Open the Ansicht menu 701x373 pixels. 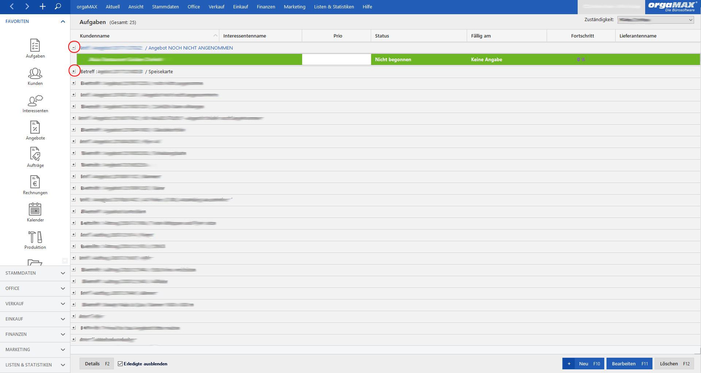pos(136,7)
